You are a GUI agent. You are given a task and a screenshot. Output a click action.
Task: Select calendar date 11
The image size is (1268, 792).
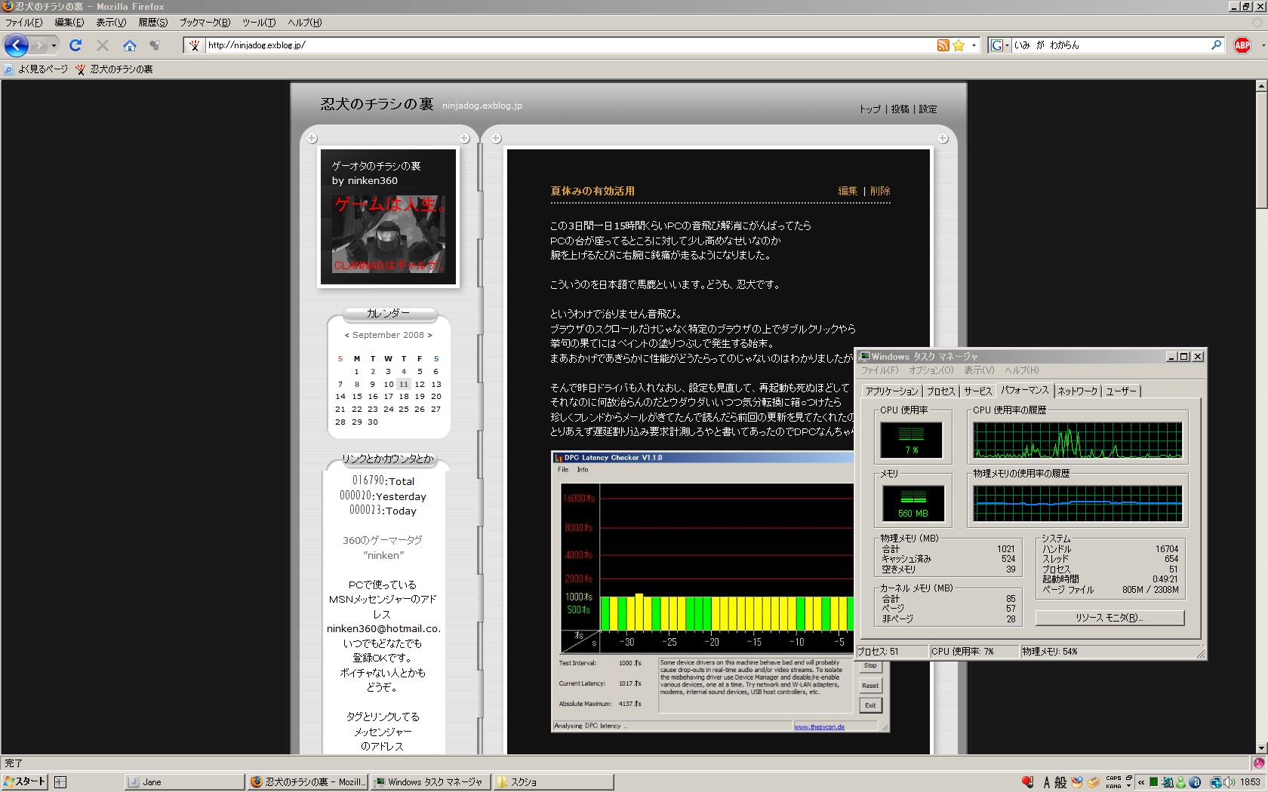coord(404,384)
